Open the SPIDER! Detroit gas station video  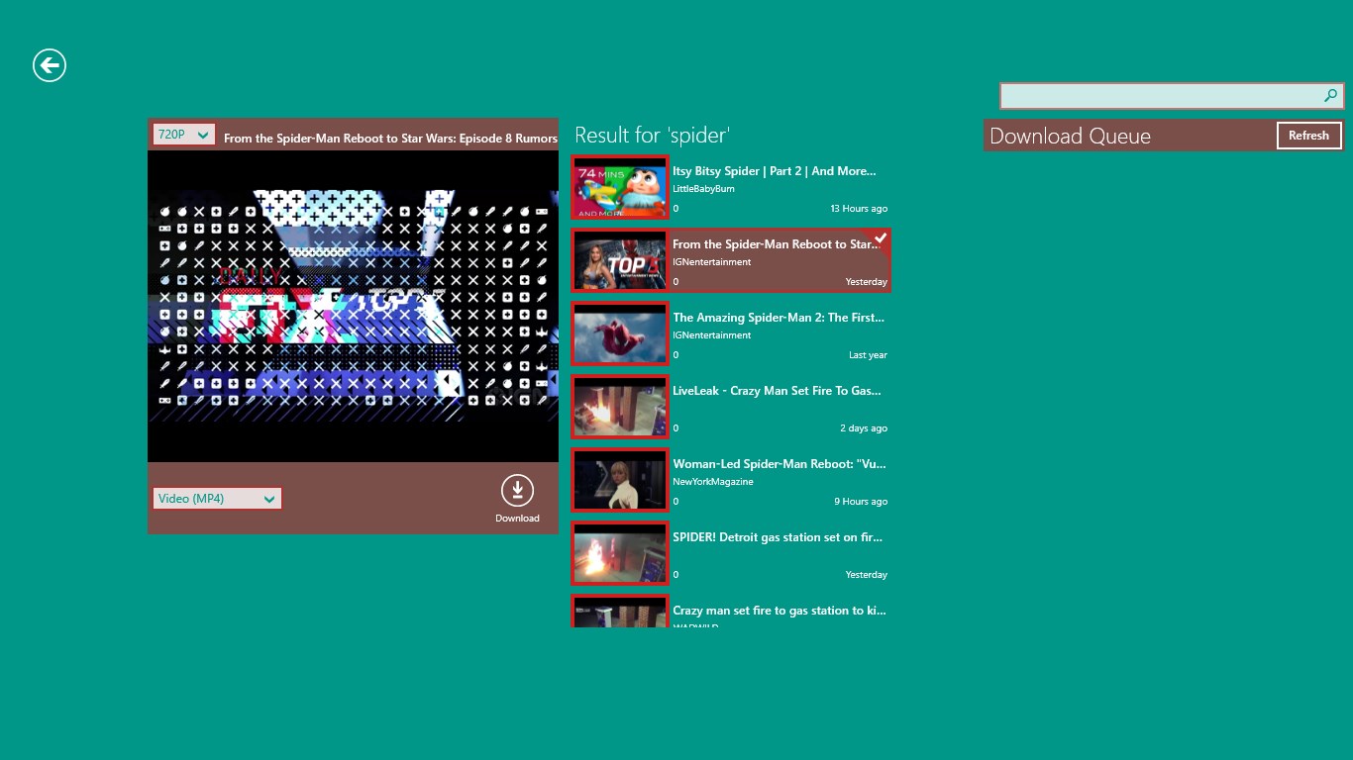[x=619, y=553]
